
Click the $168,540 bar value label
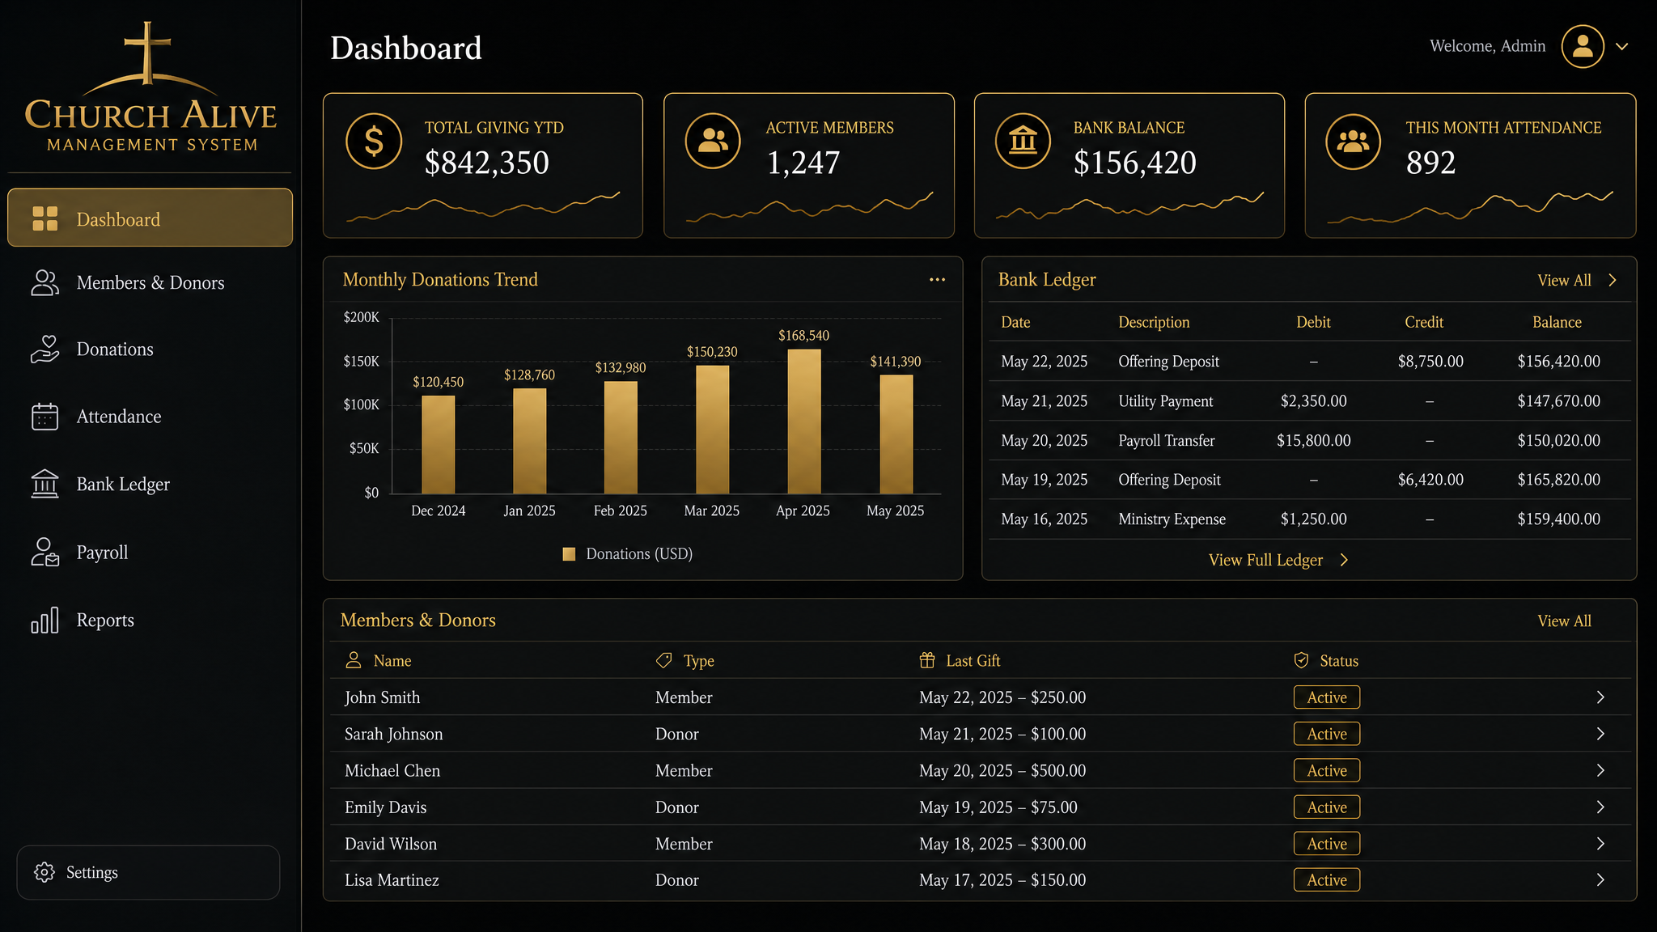[x=803, y=336]
